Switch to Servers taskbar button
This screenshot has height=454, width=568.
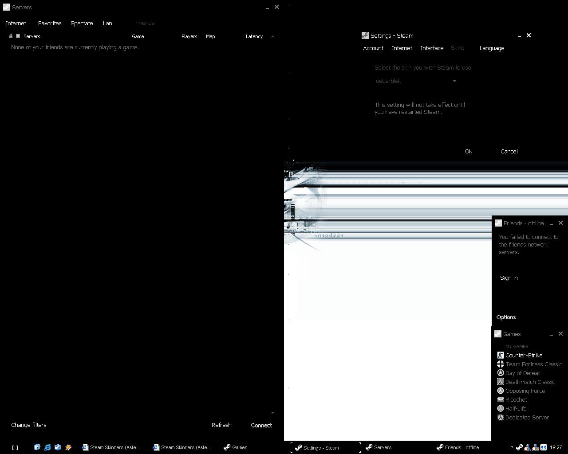[x=379, y=447]
